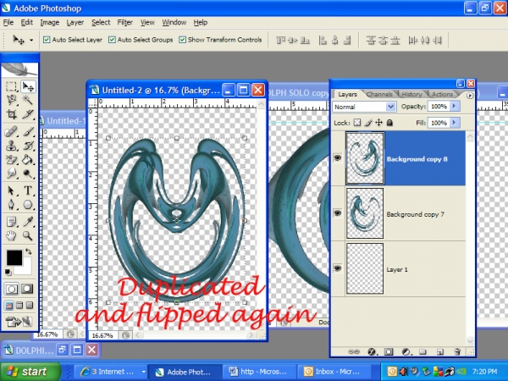
Task: Select the Eraser tool
Action: (11, 159)
